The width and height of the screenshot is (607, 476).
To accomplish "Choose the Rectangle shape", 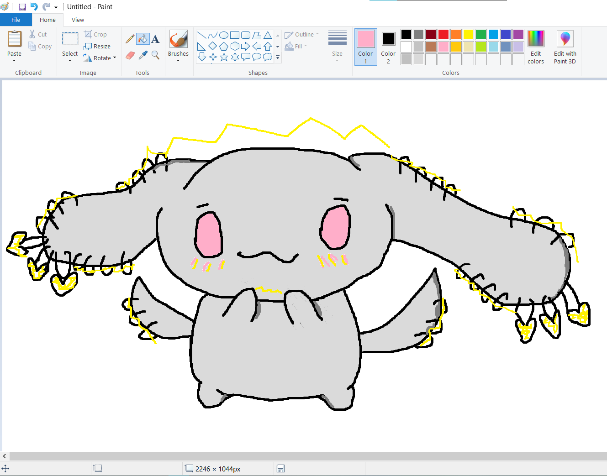I will pyautogui.click(x=235, y=35).
